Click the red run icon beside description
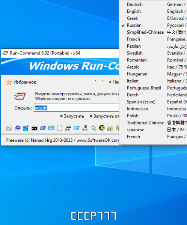The image size is (187, 225). (x=20, y=96)
